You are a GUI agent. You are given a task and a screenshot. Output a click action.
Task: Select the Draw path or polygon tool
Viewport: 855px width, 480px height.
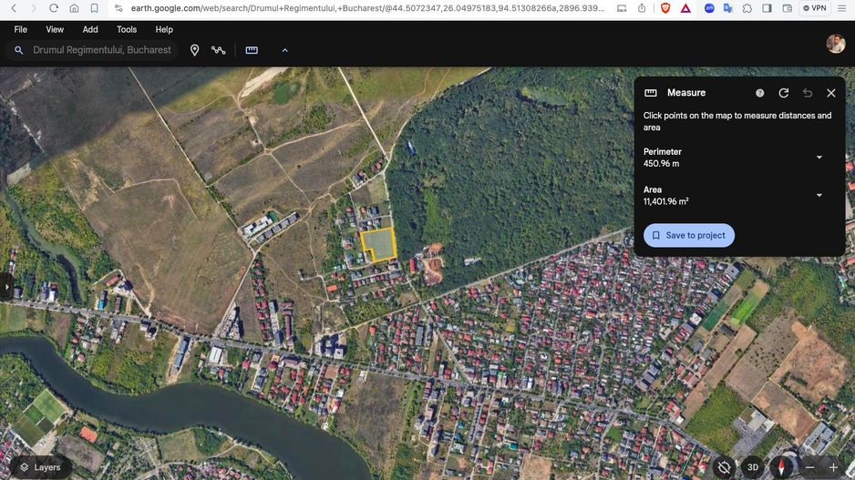(x=219, y=50)
